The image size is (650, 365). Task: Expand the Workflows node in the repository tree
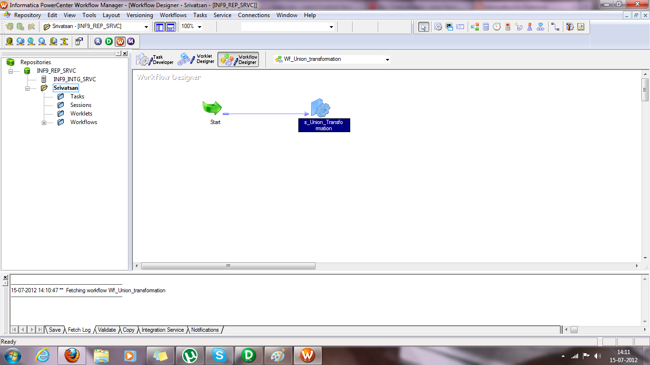44,122
